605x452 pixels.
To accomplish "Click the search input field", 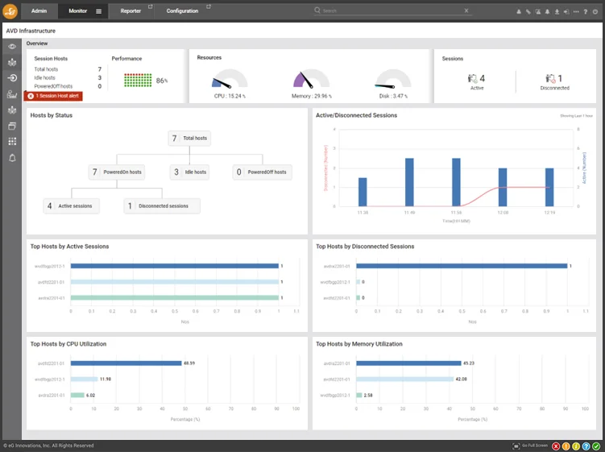I will (392, 10).
